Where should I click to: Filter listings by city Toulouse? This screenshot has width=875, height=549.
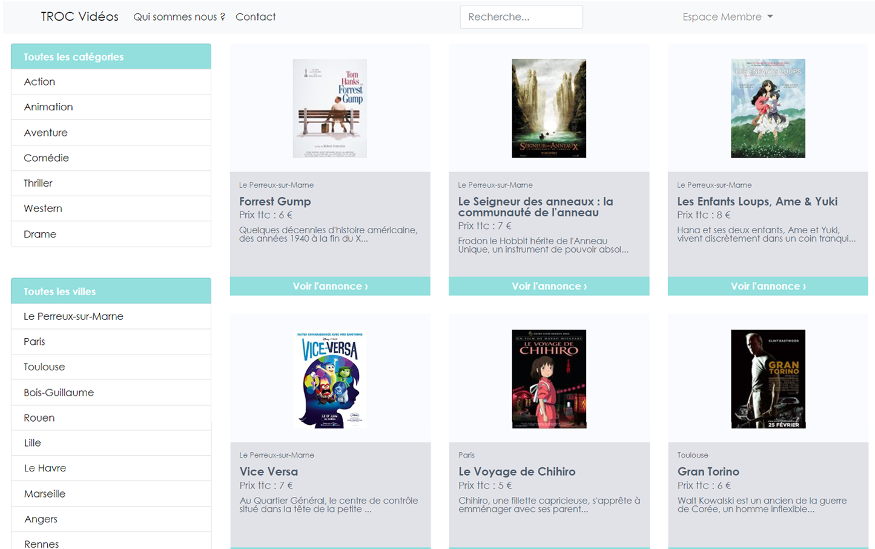[44, 367]
